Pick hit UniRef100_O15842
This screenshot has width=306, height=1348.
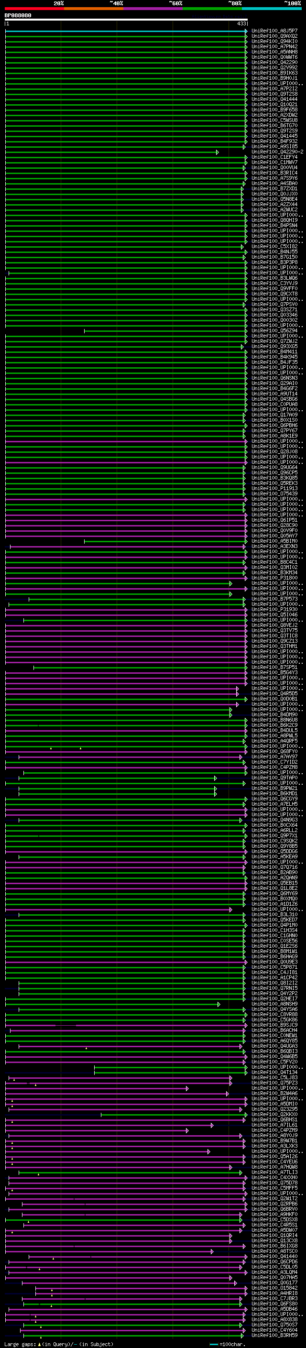tap(274, 1288)
